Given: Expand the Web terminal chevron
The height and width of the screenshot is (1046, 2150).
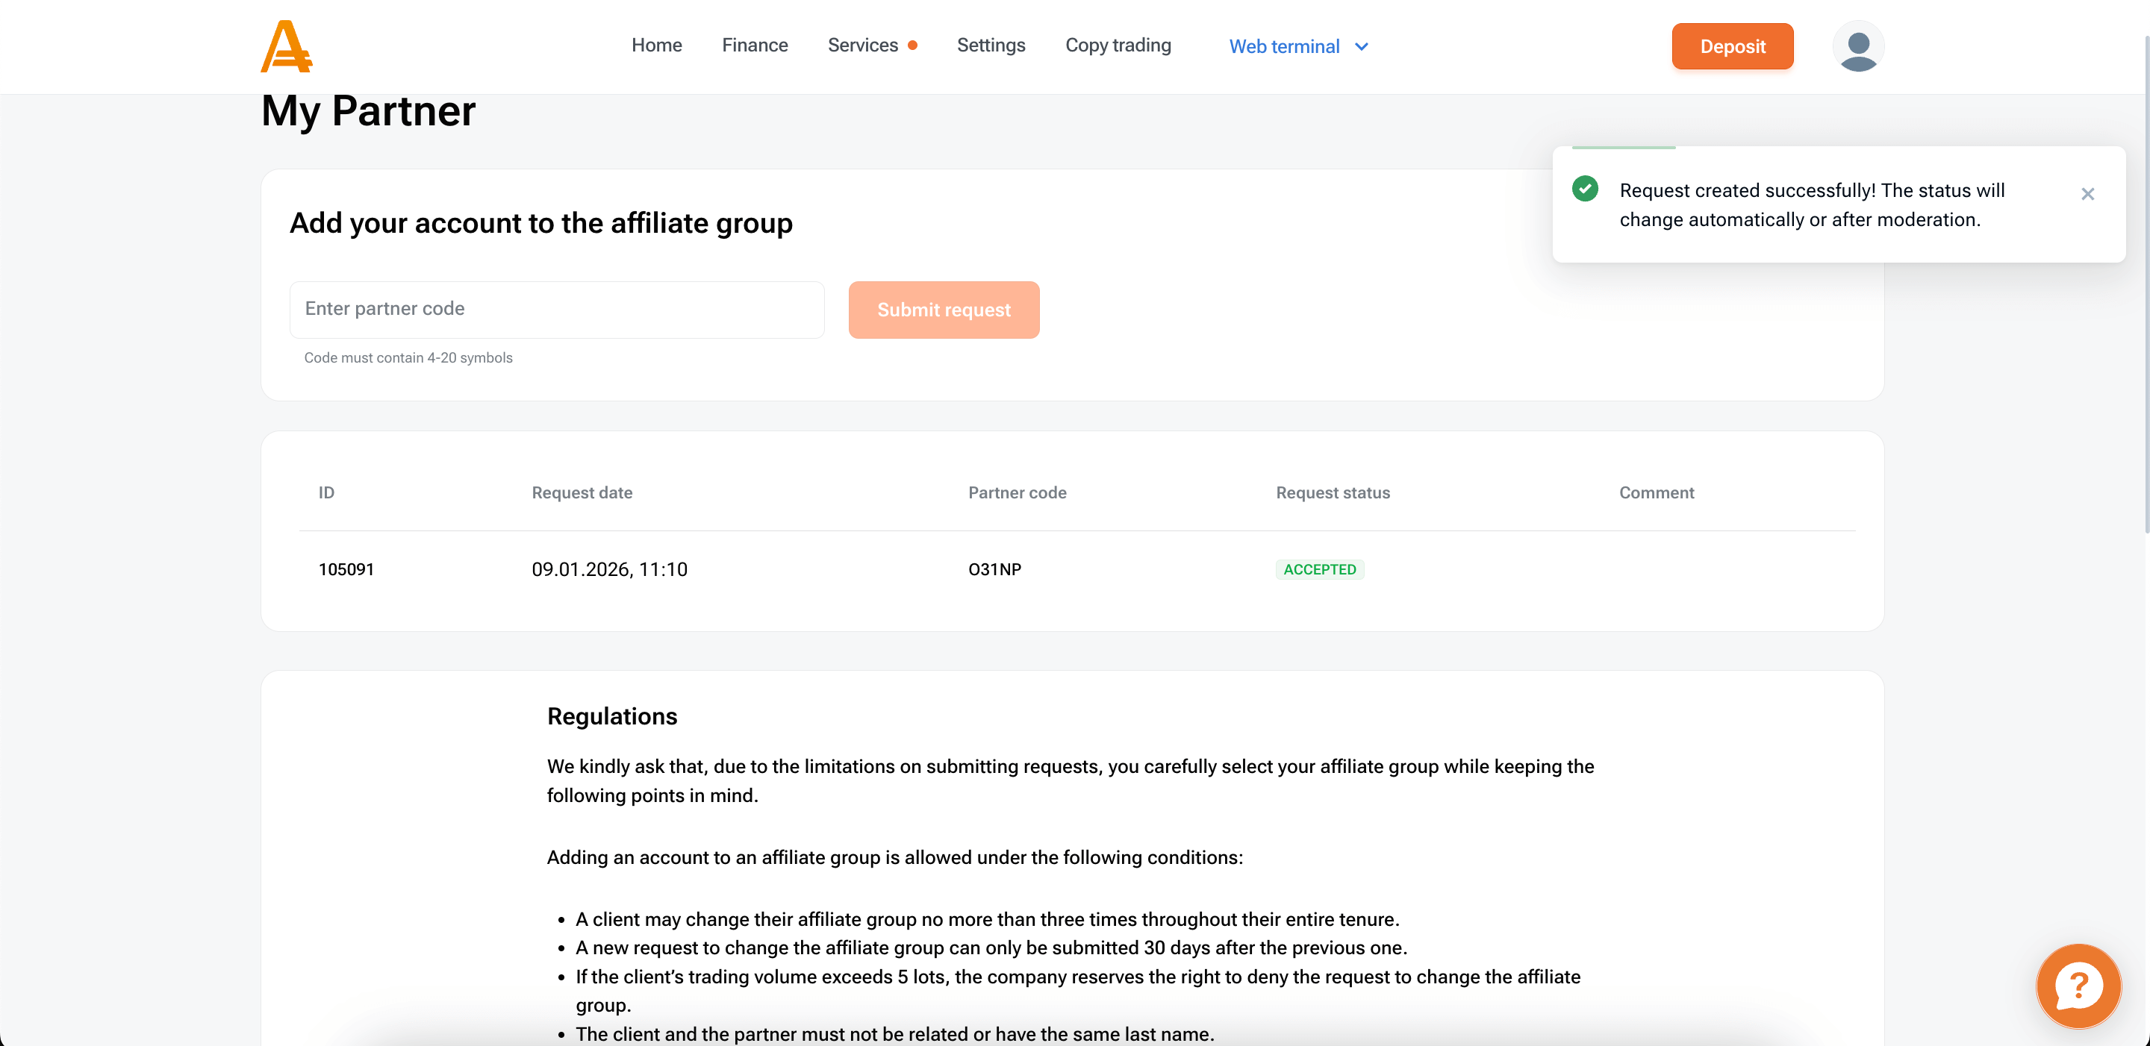Looking at the screenshot, I should click(x=1361, y=47).
